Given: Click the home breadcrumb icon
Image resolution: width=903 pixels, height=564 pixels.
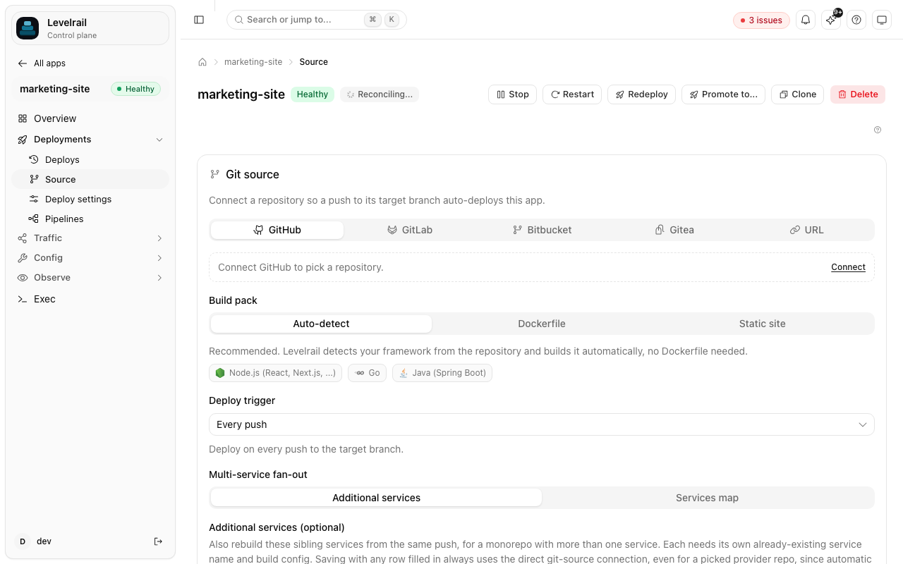Looking at the screenshot, I should tap(202, 62).
